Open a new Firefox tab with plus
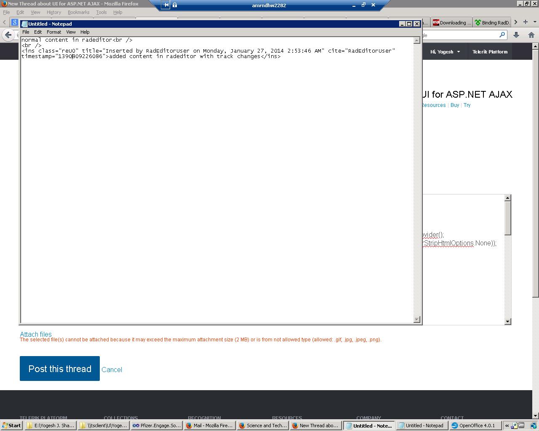Viewport: 539px width, 431px height. [x=526, y=22]
